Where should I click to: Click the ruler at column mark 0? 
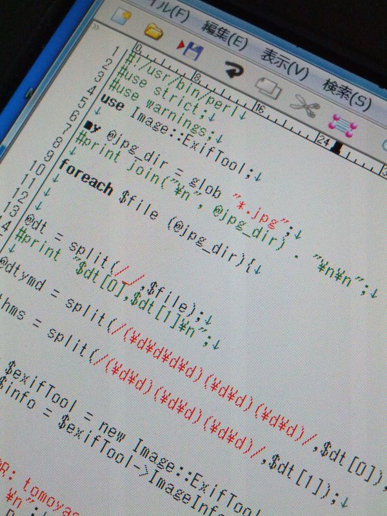[x=138, y=49]
